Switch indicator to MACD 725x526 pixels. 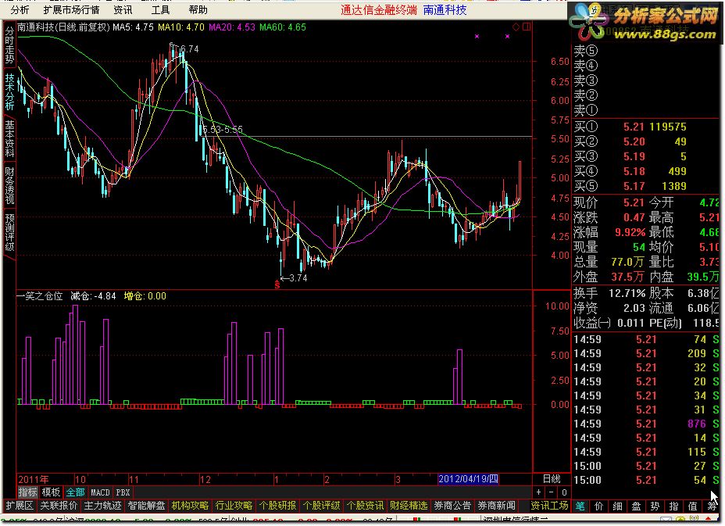click(100, 492)
